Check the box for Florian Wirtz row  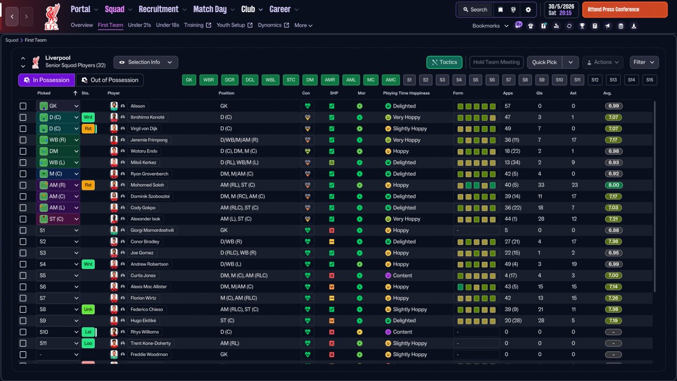coord(23,298)
